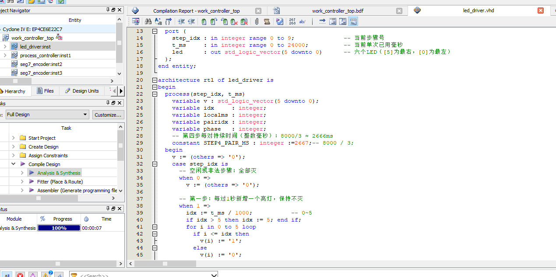Click the Customize... button
The height and width of the screenshot is (277, 556).
tap(108, 114)
